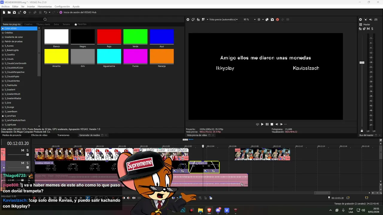Save preview snapshot to file
This screenshot has width=383, height=215.
coord(272,19)
